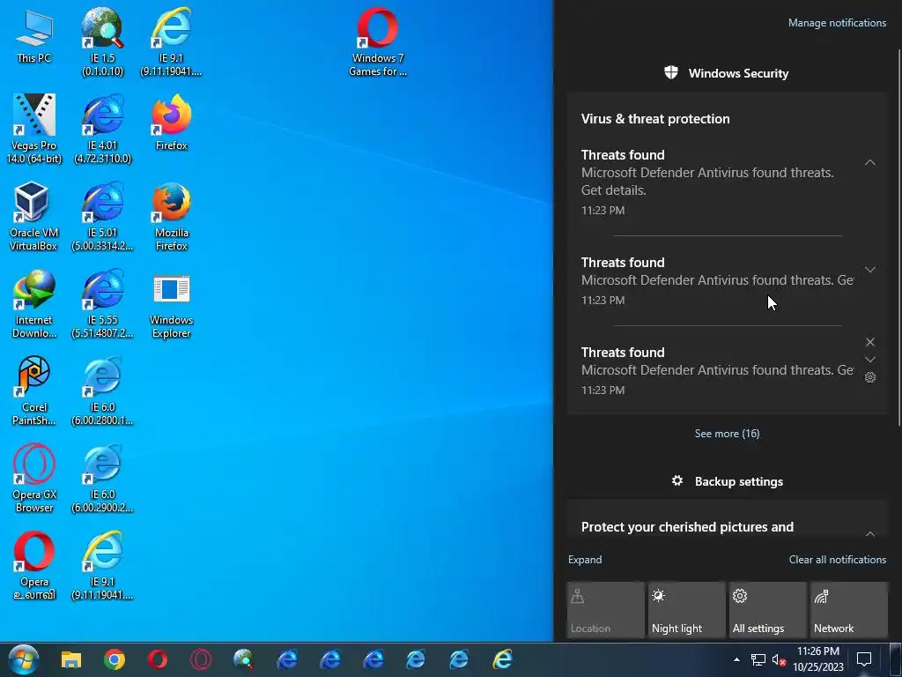Collapse the first Threats found notification

coord(870,162)
